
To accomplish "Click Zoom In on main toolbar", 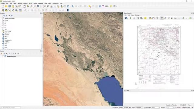I will pyautogui.click(x=31, y=6).
